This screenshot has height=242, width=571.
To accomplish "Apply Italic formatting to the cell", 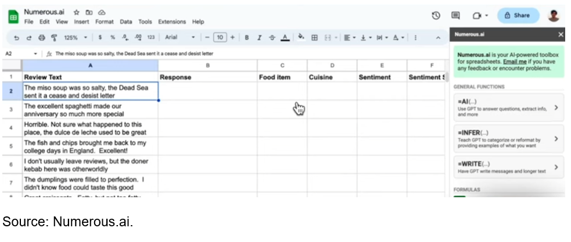I will coord(259,37).
